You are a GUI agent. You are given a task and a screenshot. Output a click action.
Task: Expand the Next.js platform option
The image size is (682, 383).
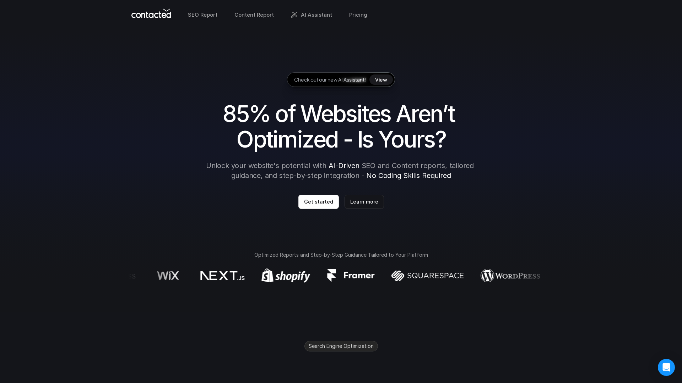(x=222, y=276)
